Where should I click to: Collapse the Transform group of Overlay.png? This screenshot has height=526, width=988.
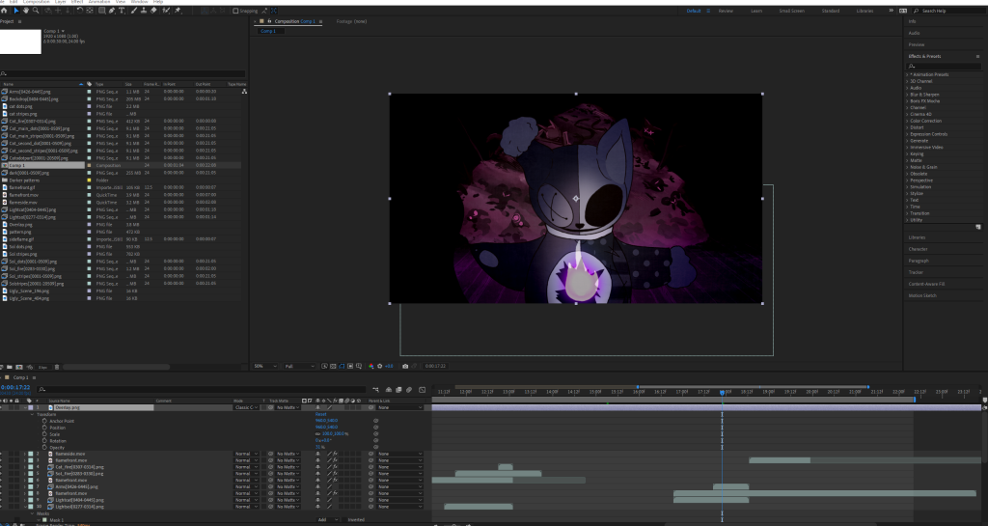click(x=33, y=414)
